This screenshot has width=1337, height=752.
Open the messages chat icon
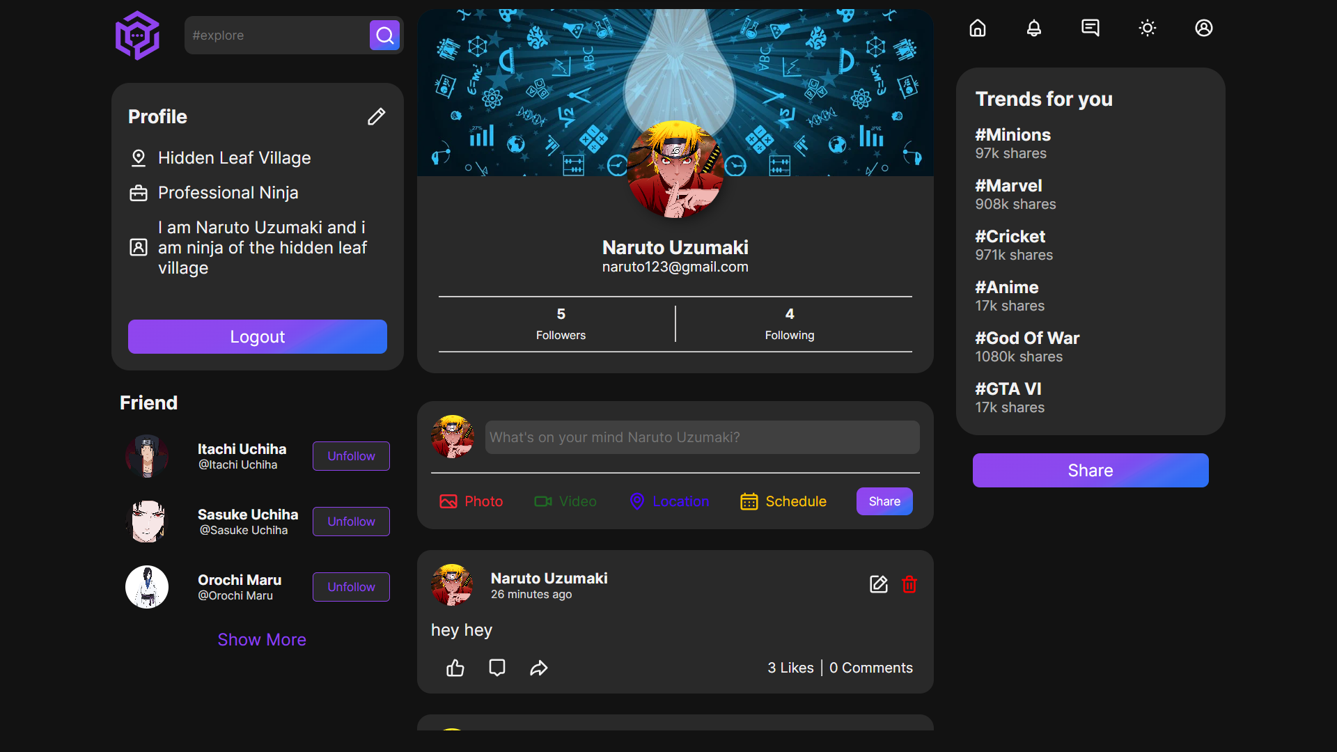point(1090,28)
